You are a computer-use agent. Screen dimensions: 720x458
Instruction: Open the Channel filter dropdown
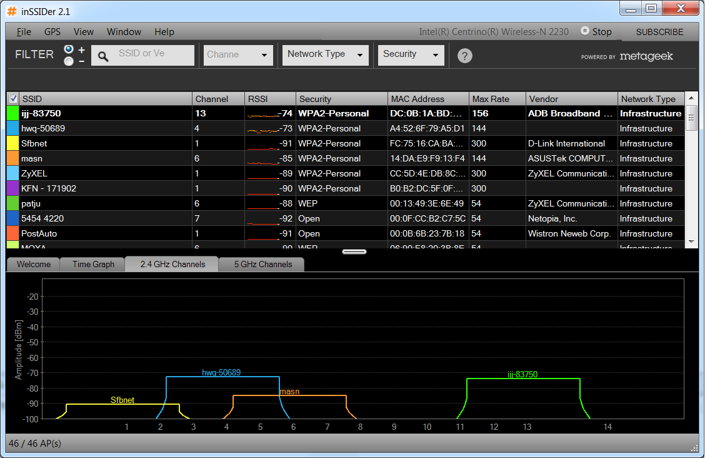[238, 54]
